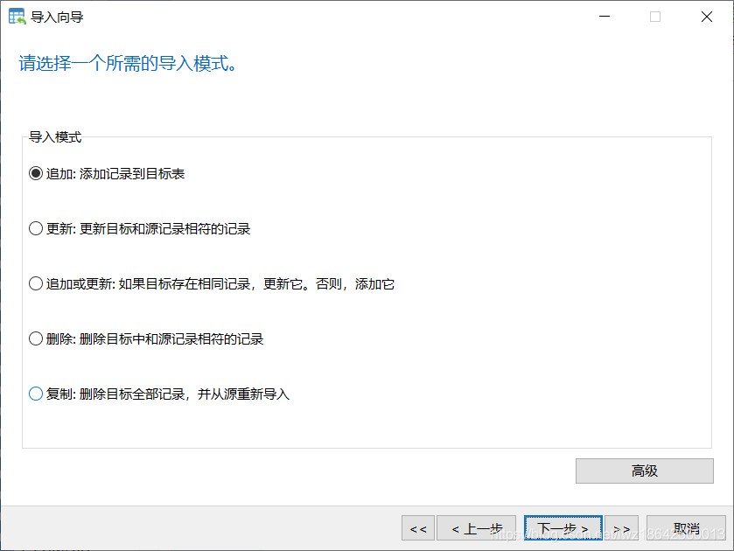
Task: Open the 高级 advanced settings button
Action: [644, 471]
